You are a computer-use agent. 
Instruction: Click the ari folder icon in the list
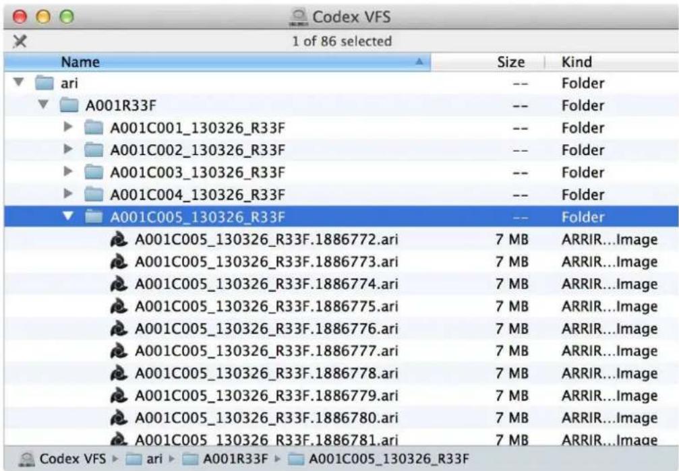(45, 83)
